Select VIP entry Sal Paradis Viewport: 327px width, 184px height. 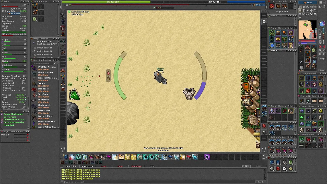10,117
